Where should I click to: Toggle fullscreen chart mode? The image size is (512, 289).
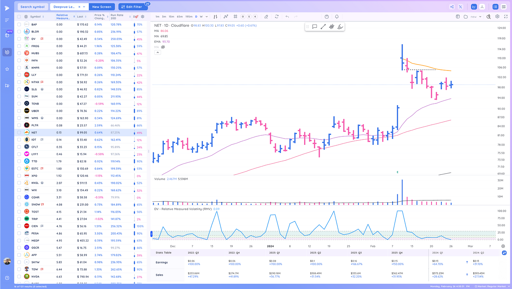pos(505,16)
